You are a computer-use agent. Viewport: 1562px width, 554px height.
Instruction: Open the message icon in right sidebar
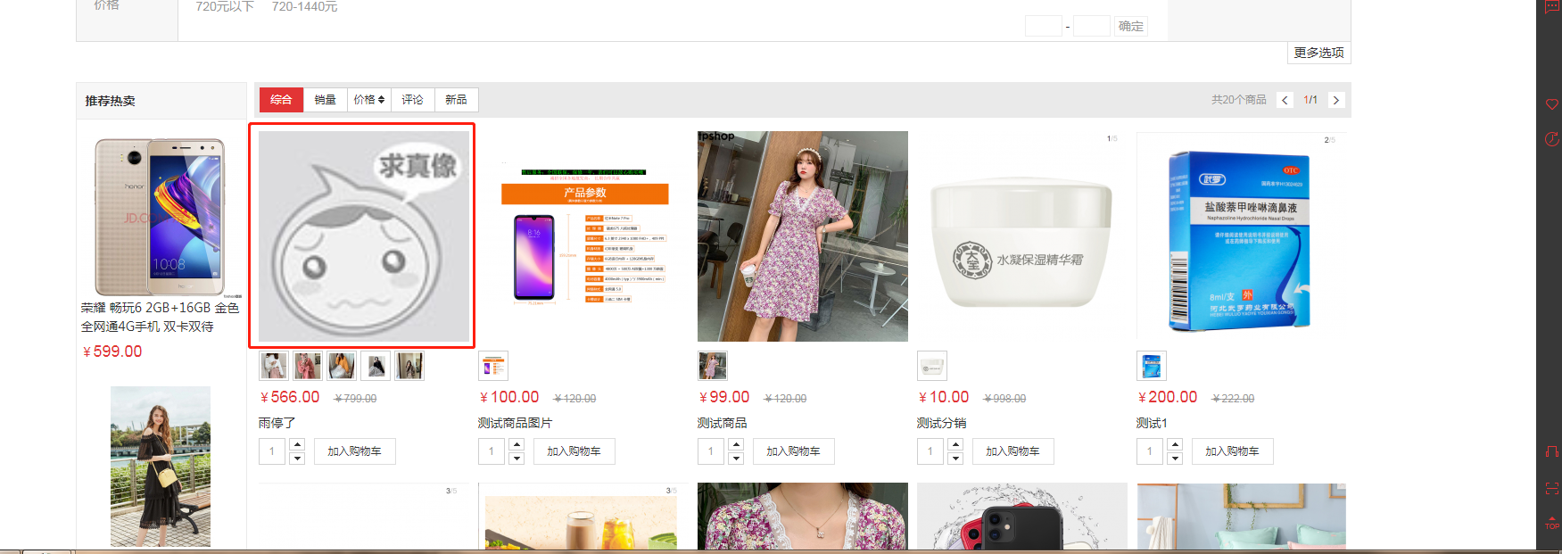1552,5
